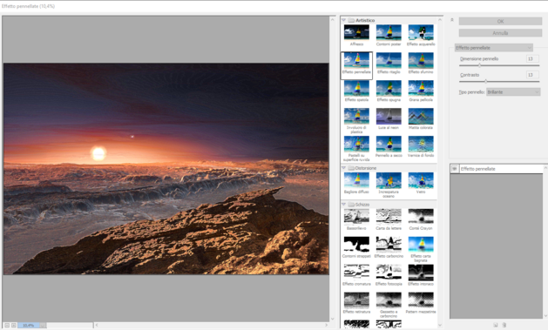Open the Effetto pennellate filter dropdown
548x330 pixels.
tap(493, 48)
